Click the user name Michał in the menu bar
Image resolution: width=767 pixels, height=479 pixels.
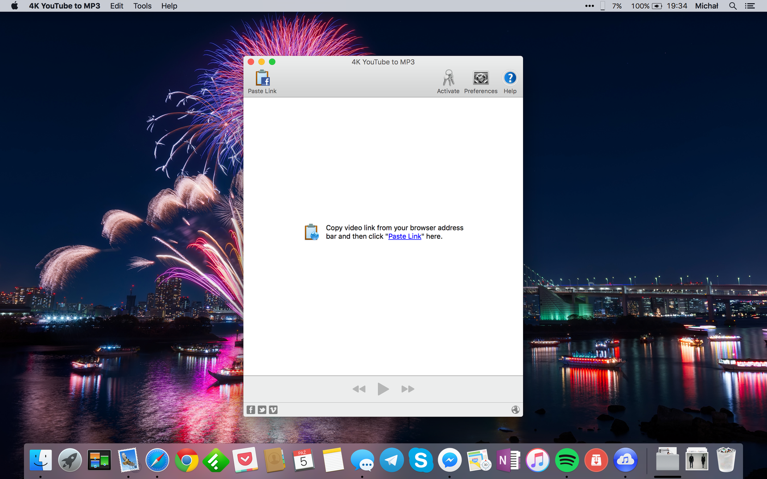click(x=707, y=6)
